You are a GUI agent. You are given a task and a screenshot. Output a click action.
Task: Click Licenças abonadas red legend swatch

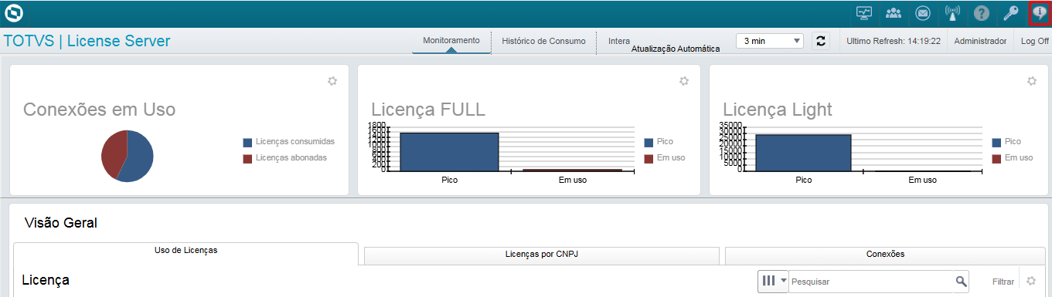pos(247,159)
